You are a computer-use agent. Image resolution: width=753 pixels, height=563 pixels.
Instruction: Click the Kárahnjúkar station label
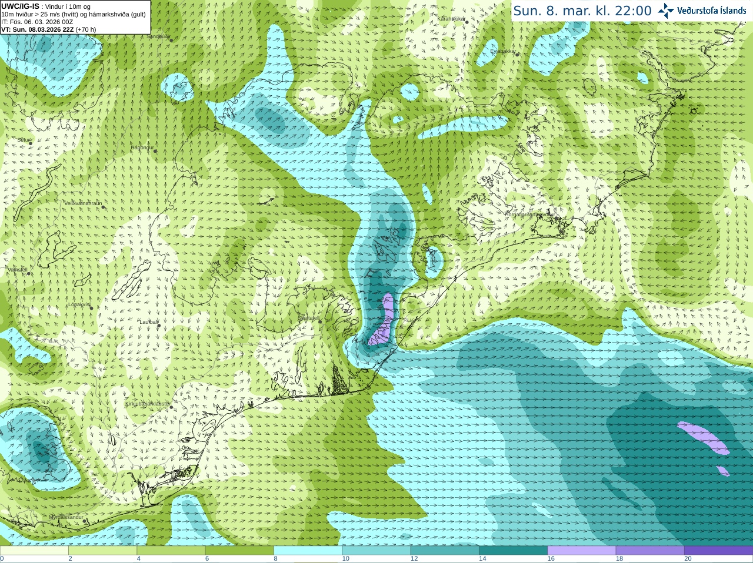click(451, 19)
